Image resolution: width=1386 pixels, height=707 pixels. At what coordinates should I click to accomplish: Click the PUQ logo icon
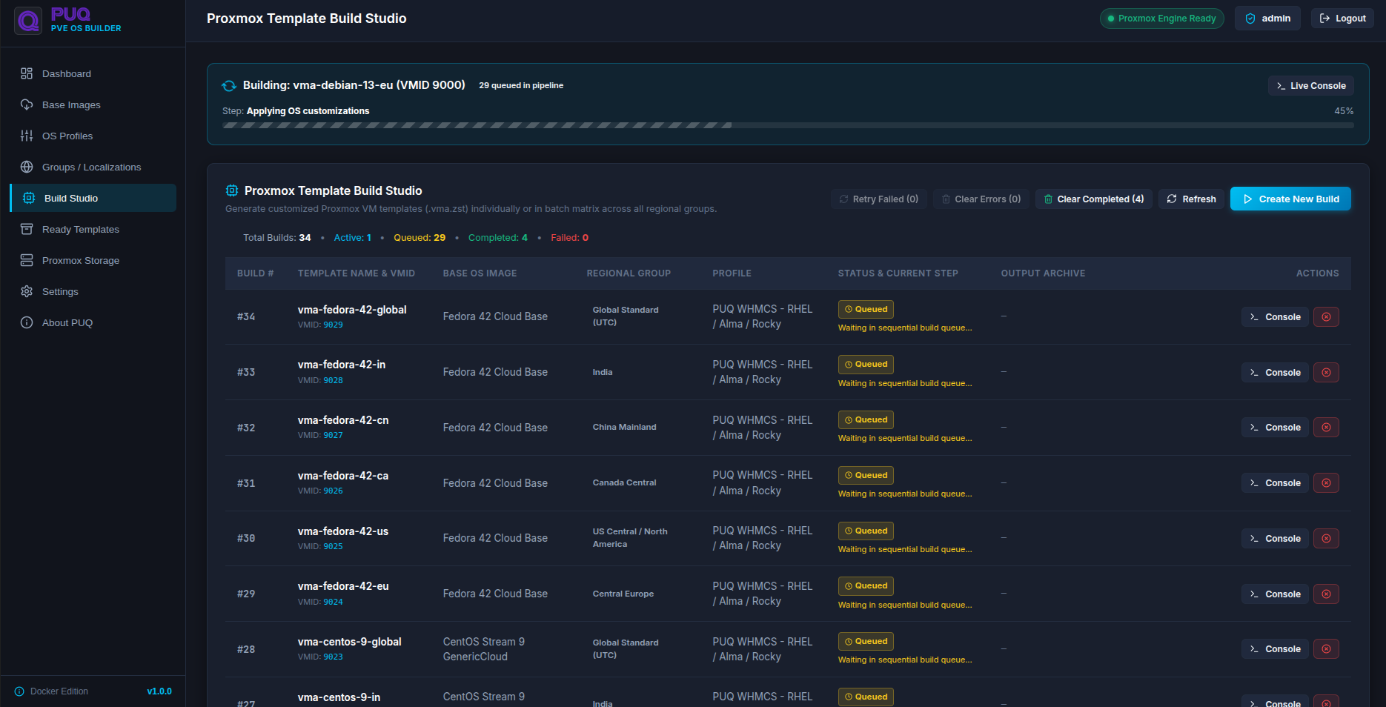point(28,21)
